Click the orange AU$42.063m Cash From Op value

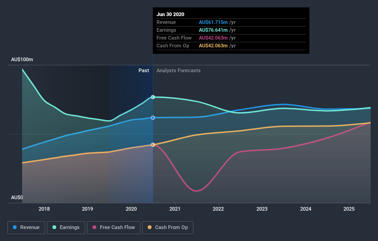tap(213, 46)
